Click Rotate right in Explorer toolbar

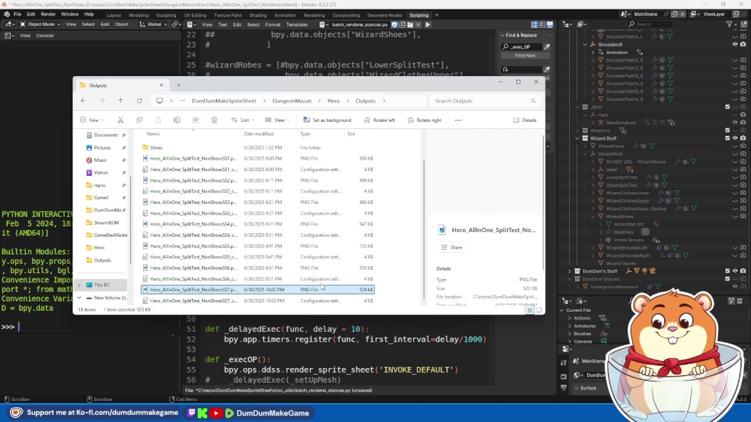pos(424,120)
